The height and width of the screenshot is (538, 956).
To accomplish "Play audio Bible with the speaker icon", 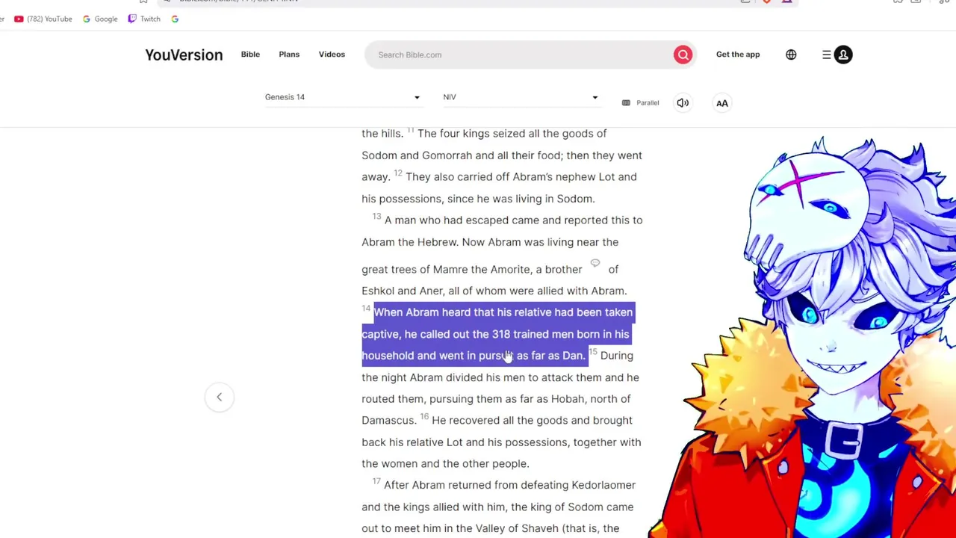I will 683,103.
